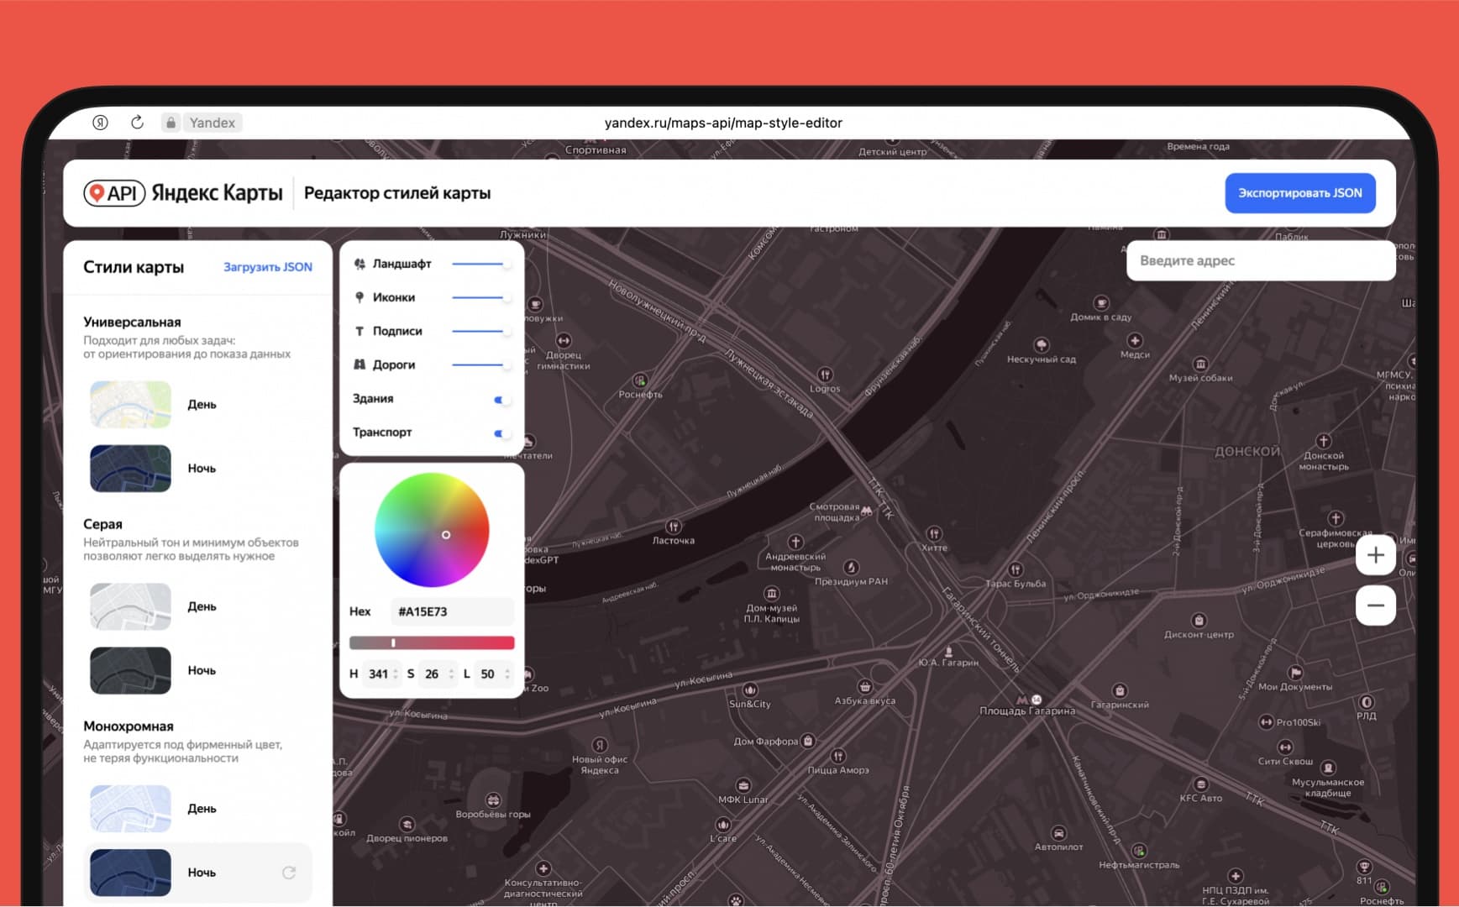Click the Смотровая площадка label
Image resolution: width=1459 pixels, height=907 pixels.
[x=834, y=512]
